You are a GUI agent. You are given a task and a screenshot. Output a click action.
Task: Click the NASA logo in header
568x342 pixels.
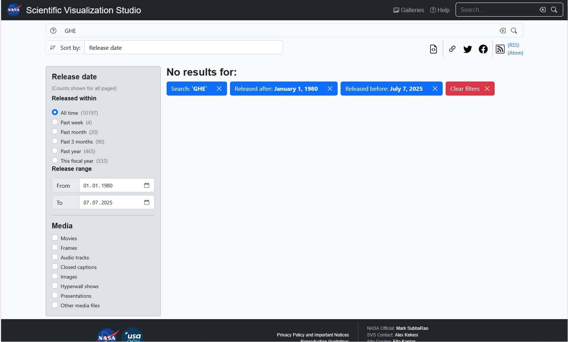pyautogui.click(x=14, y=10)
